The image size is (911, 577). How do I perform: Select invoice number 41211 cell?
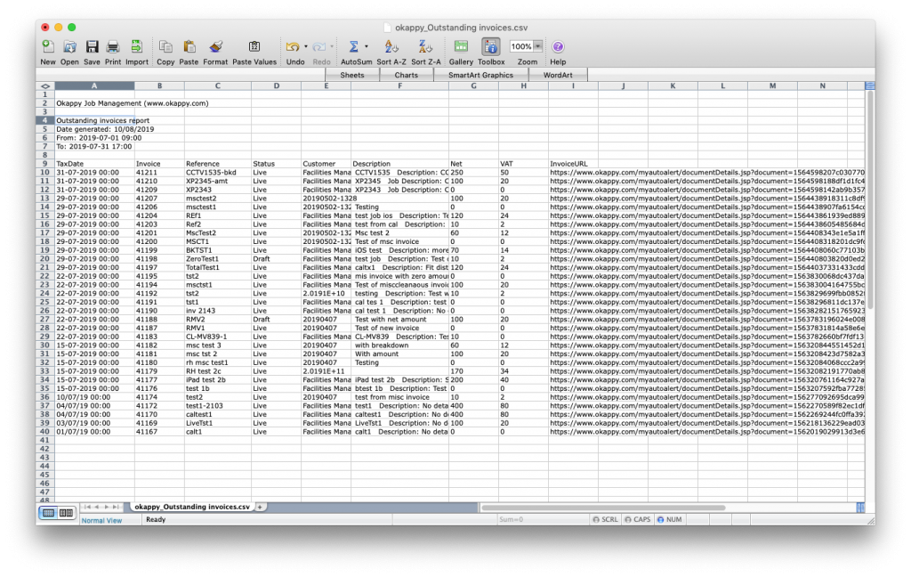point(159,173)
